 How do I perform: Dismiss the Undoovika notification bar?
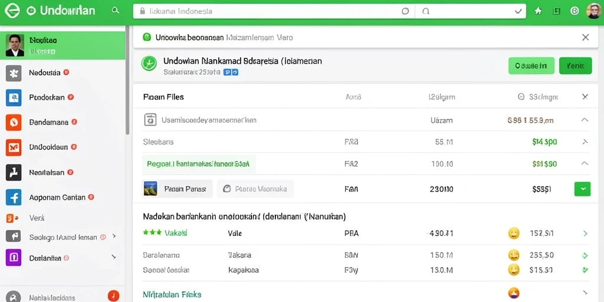click(586, 37)
